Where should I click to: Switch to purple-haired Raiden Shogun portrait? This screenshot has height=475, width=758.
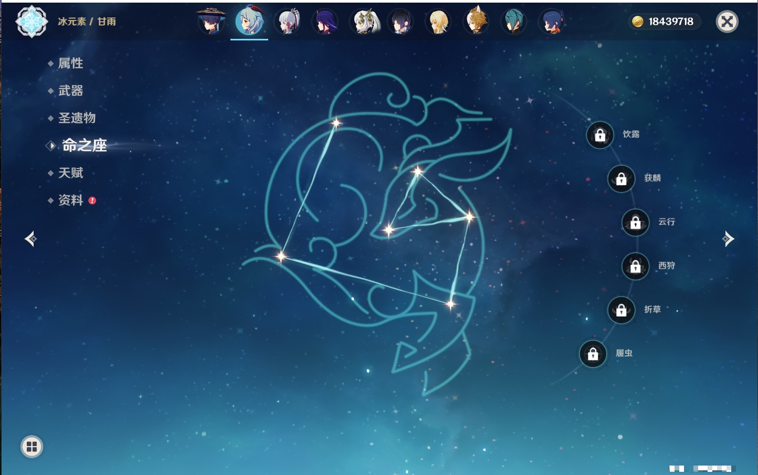coord(325,22)
